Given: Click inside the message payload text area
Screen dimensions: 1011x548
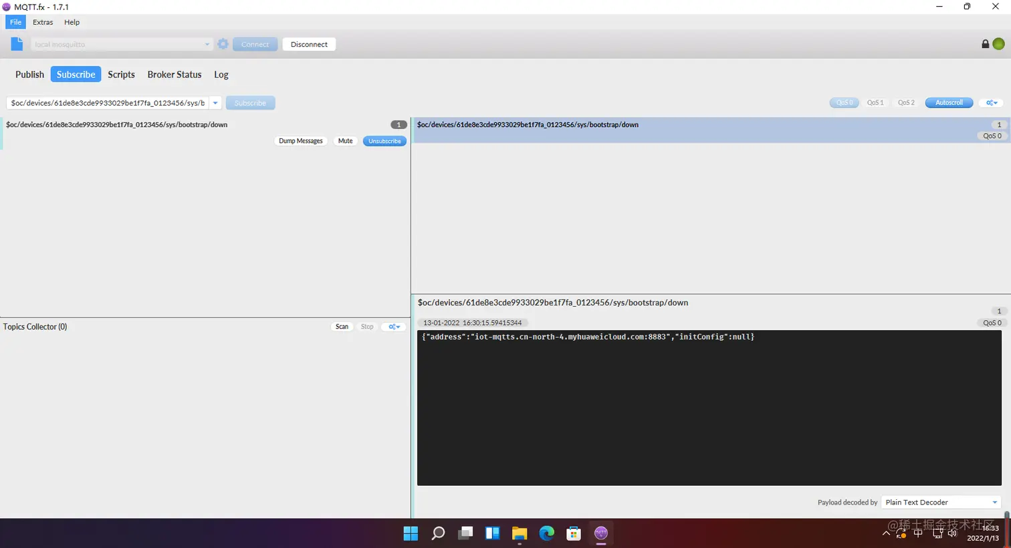Looking at the screenshot, I should pos(709,408).
